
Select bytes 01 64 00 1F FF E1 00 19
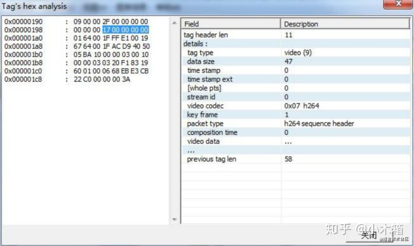click(x=111, y=38)
